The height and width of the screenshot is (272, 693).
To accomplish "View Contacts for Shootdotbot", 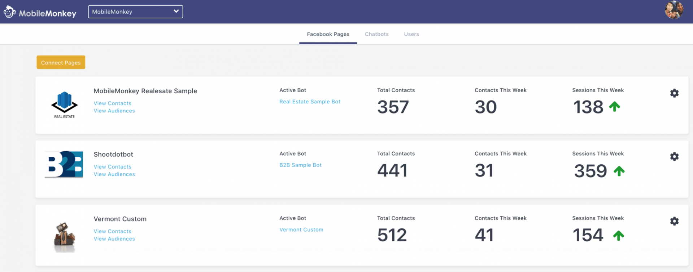I will point(112,167).
